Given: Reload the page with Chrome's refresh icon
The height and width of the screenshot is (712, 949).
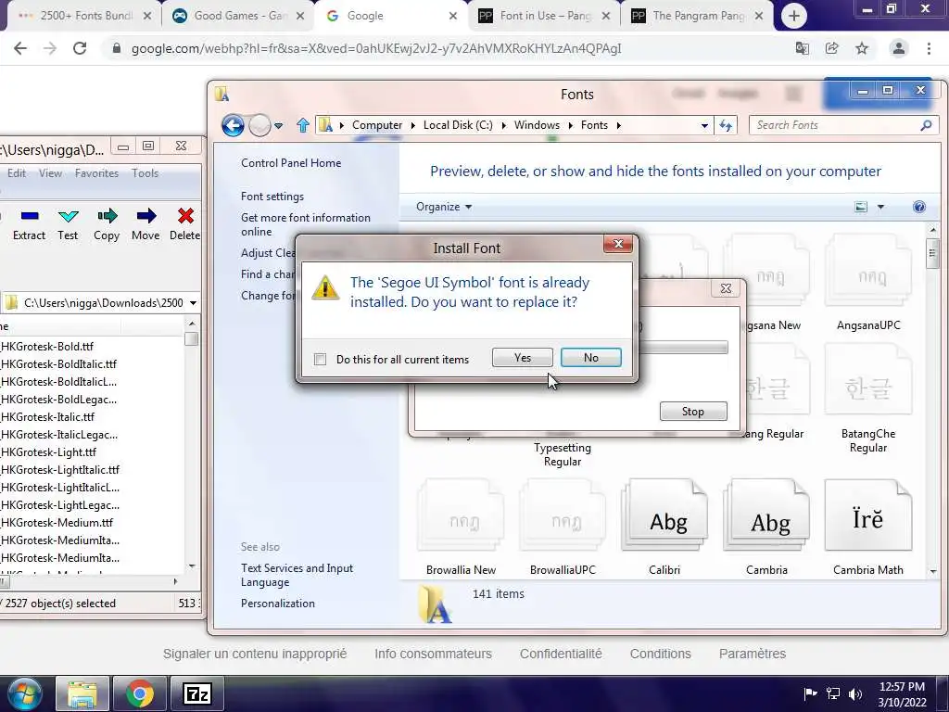Looking at the screenshot, I should point(80,48).
